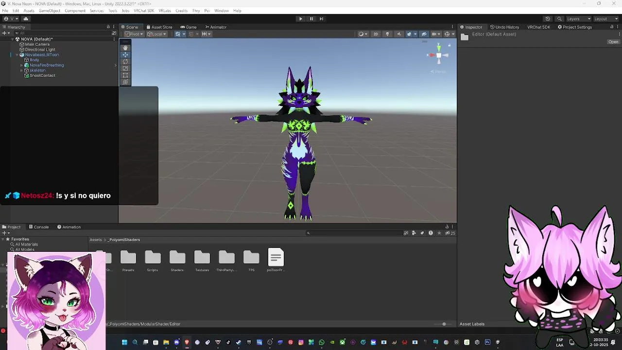Open the Presets folder
This screenshot has width=622, height=350.
128,261
